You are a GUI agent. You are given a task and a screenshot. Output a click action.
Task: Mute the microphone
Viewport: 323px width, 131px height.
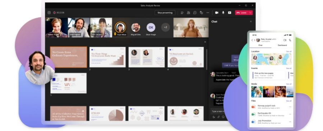pyautogui.click(x=223, y=13)
